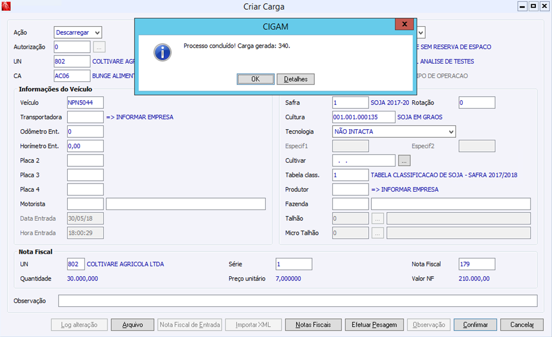Click the Nota Fiscal number field 179
The width and height of the screenshot is (552, 337).
pyautogui.click(x=477, y=264)
